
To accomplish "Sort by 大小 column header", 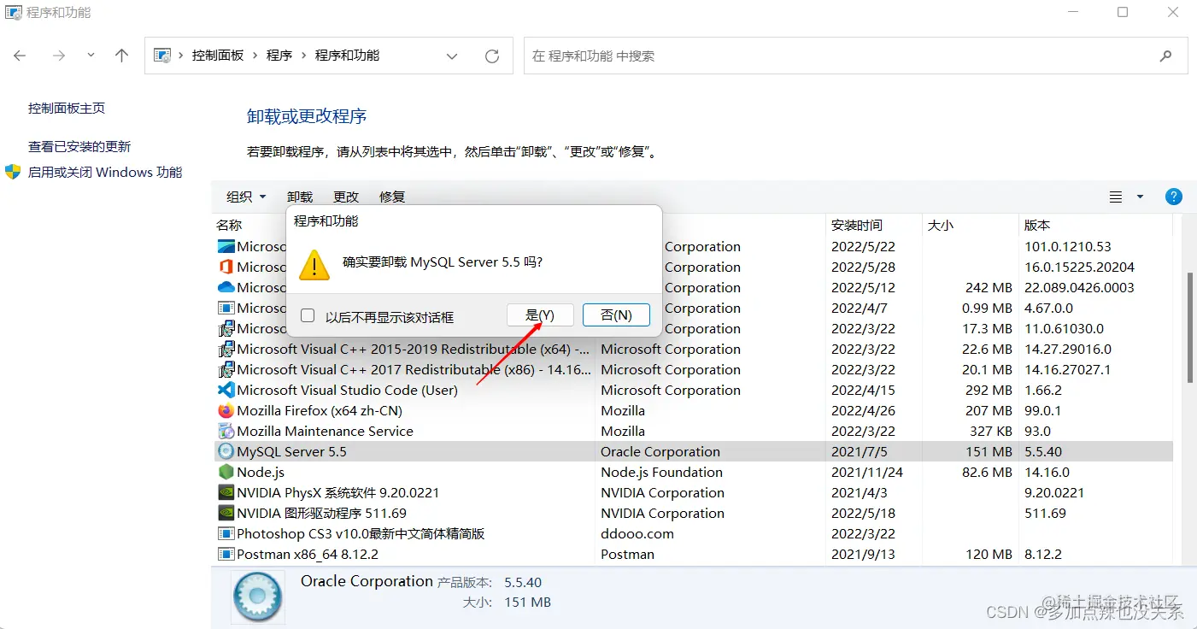I will tap(941, 225).
